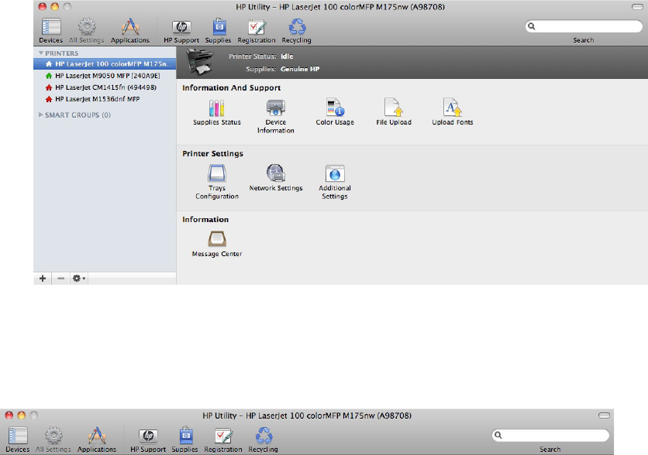This screenshot has height=455, width=648.
Task: Open HP Support in upper window toolbar
Action: pyautogui.click(x=181, y=30)
